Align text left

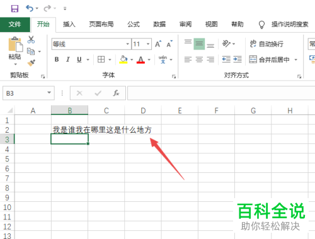[188, 60]
